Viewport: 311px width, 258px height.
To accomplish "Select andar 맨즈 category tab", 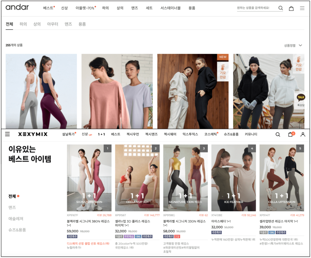I will click(68, 24).
